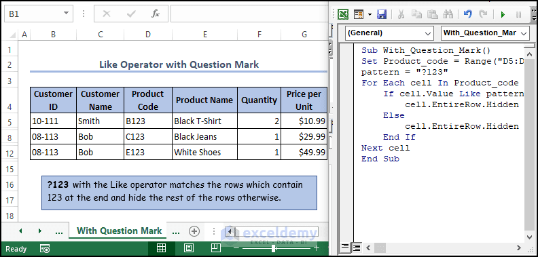538x257 pixels.
Task: Click cell containing White Shoes
Action: tap(204, 152)
